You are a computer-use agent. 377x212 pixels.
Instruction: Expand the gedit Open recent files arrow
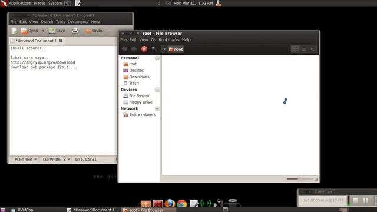(x=43, y=31)
